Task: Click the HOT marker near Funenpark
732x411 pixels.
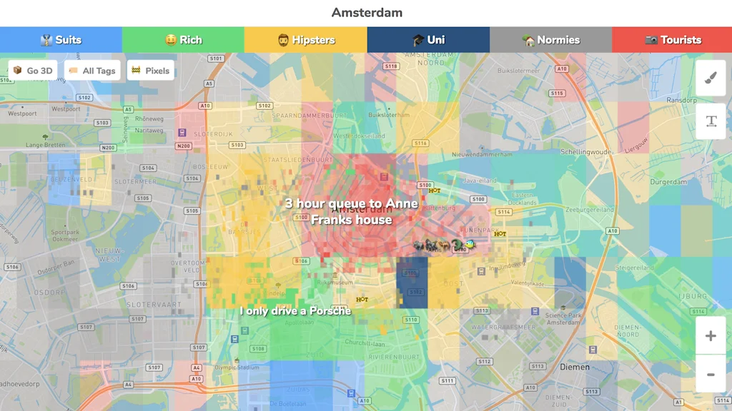Action: pyautogui.click(x=501, y=233)
